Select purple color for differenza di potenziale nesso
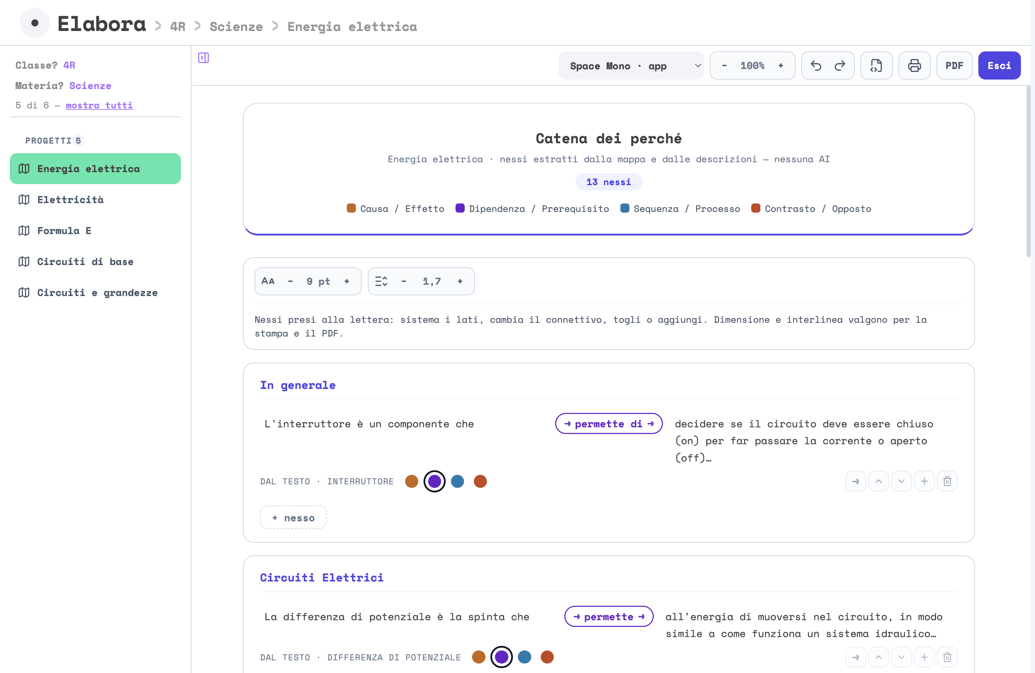Viewport: 1035px width, 673px height. pos(501,657)
